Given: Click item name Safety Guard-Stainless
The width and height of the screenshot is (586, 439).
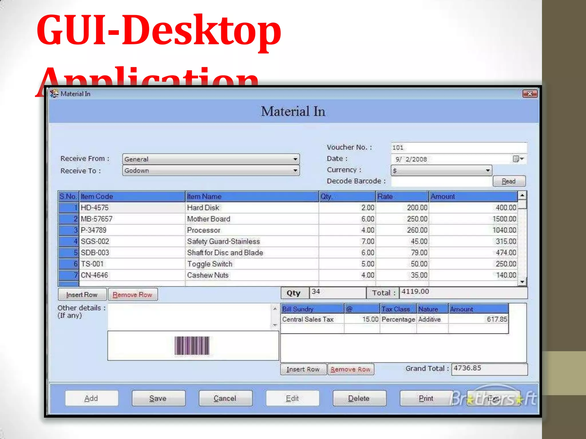Looking at the screenshot, I should 252,242.
